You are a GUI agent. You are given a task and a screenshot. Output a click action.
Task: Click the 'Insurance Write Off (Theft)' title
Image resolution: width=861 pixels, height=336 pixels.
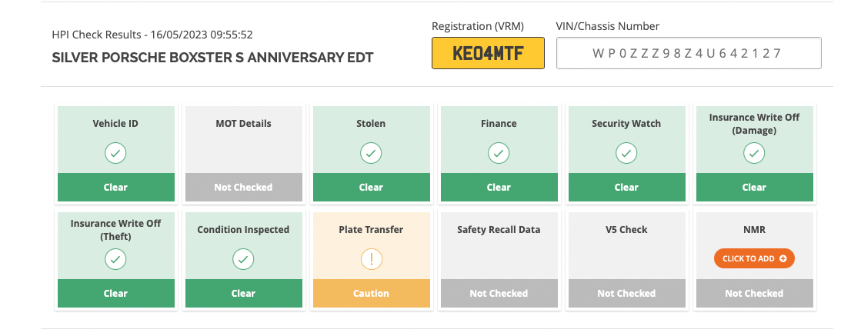click(115, 230)
